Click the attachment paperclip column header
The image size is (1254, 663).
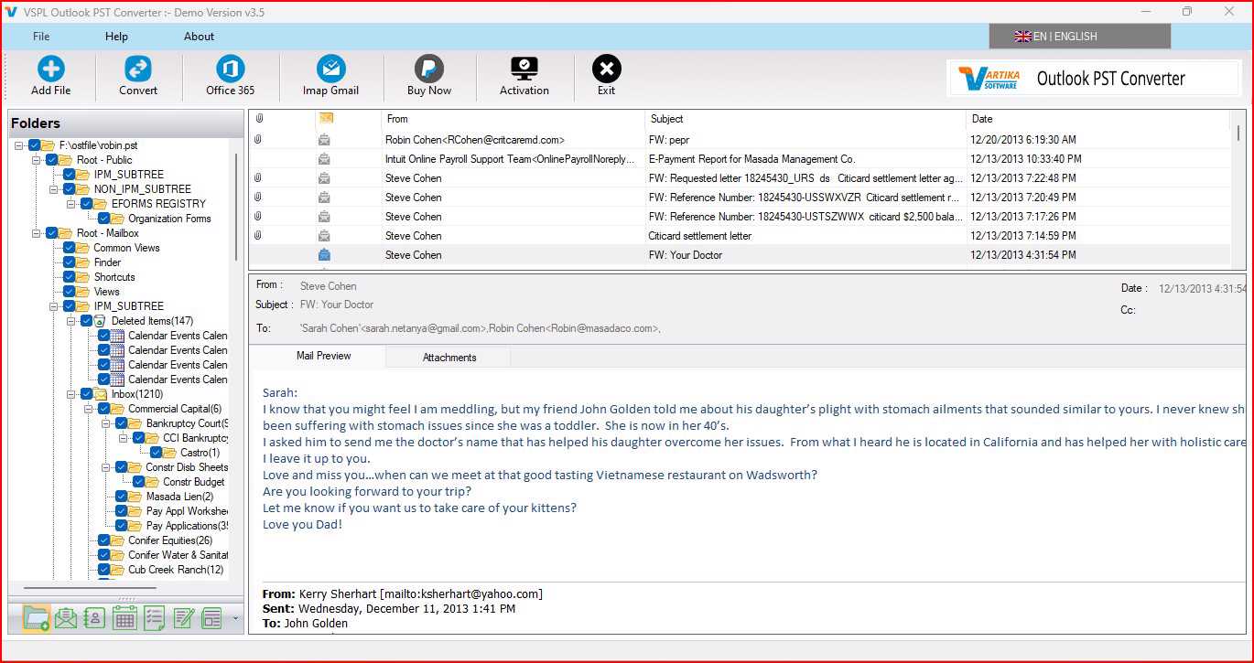259,119
